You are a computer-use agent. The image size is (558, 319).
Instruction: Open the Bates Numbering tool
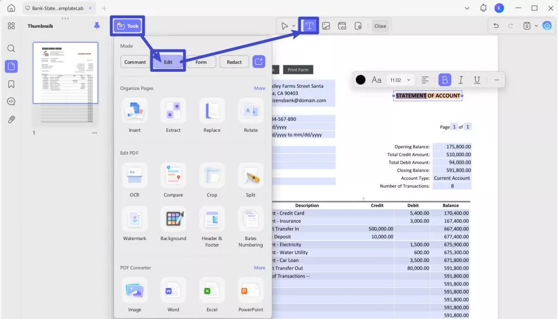click(x=251, y=227)
